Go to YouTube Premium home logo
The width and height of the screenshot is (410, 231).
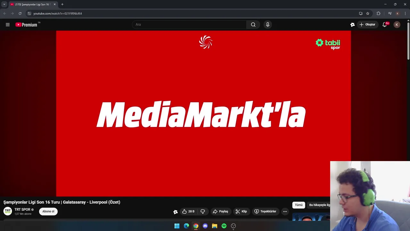pos(27,25)
